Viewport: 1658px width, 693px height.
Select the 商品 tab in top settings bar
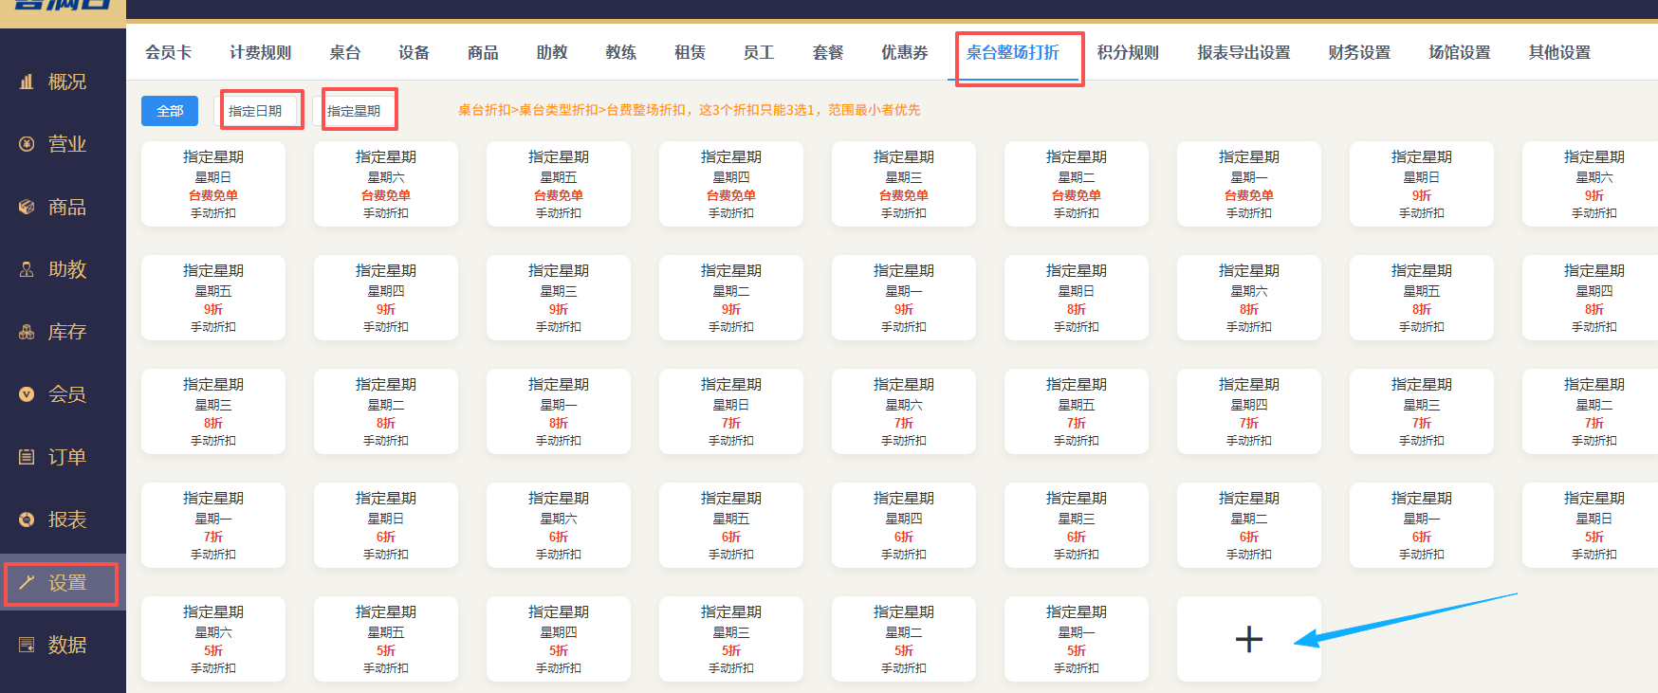483,52
